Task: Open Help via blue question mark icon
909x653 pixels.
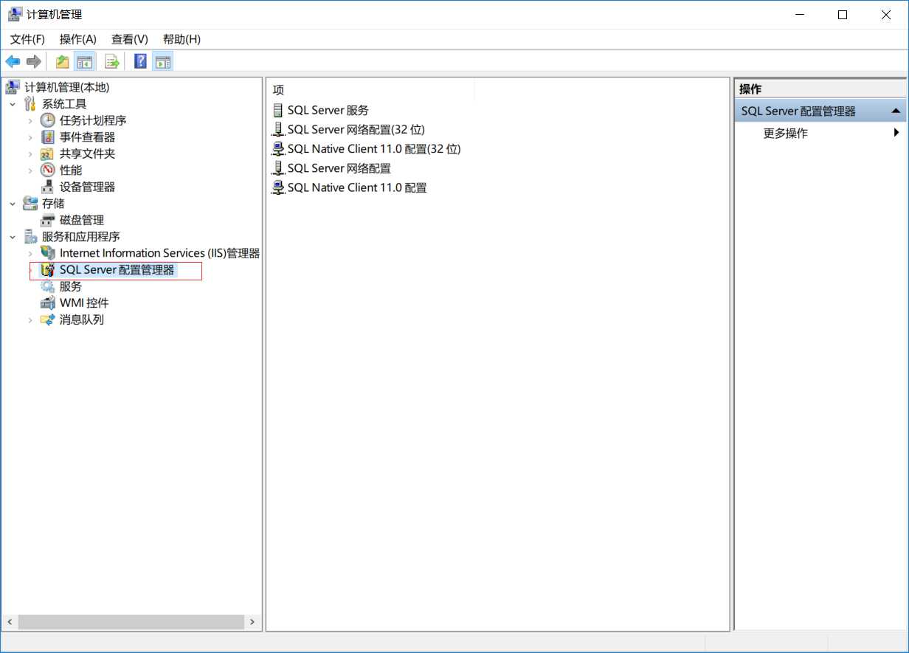Action: (x=141, y=61)
